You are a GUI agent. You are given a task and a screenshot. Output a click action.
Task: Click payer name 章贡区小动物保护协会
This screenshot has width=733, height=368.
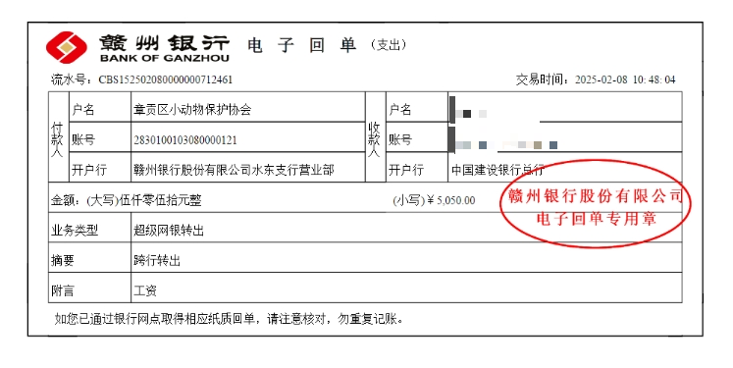pos(192,109)
